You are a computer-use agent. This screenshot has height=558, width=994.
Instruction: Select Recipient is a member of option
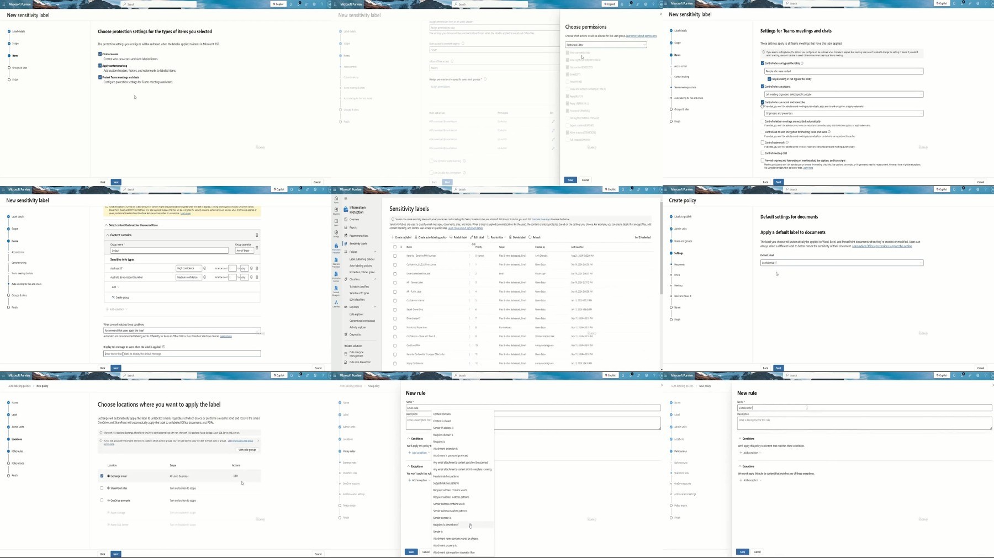click(x=446, y=525)
